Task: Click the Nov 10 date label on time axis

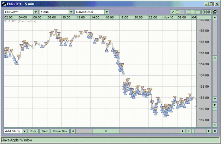Action: click(x=168, y=17)
